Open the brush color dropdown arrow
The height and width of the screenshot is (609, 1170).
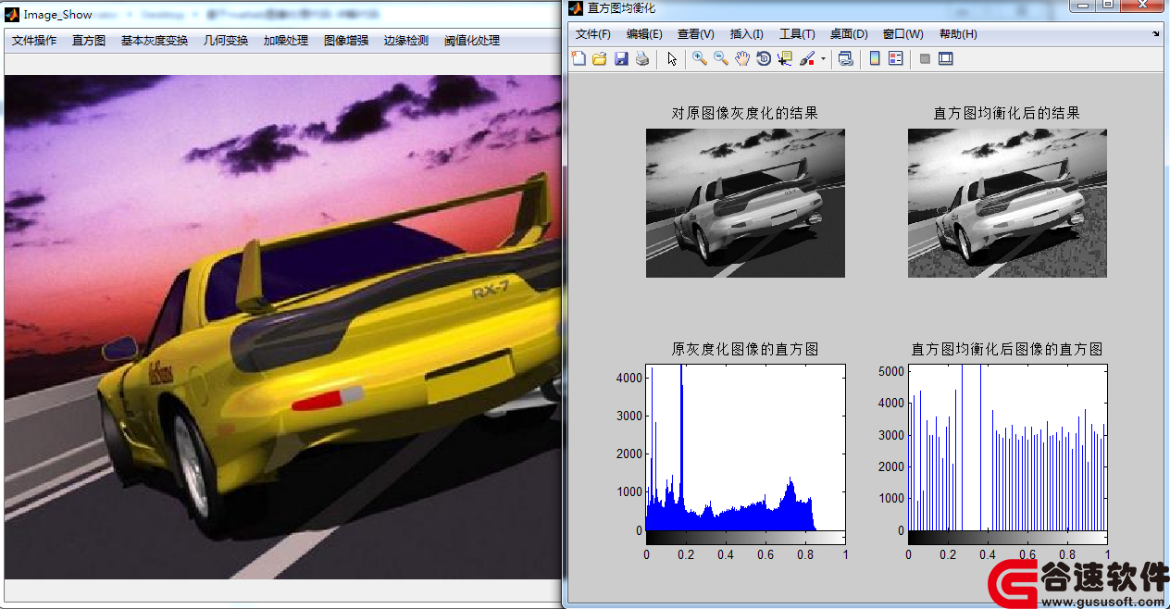(x=823, y=59)
